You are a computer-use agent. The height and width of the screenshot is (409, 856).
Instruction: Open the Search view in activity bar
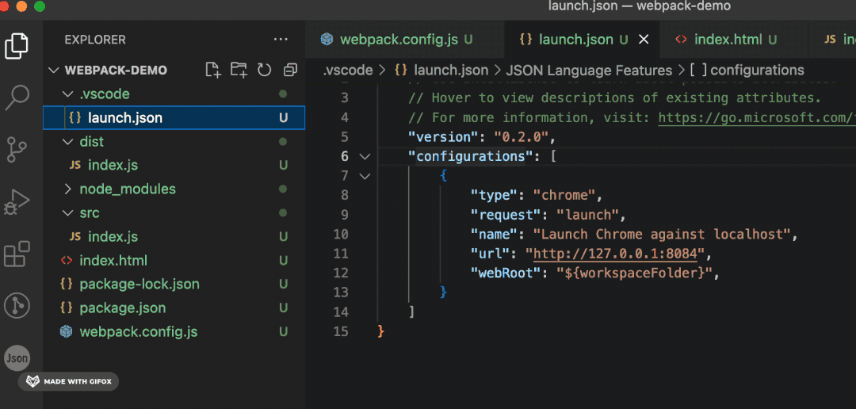pyautogui.click(x=17, y=97)
